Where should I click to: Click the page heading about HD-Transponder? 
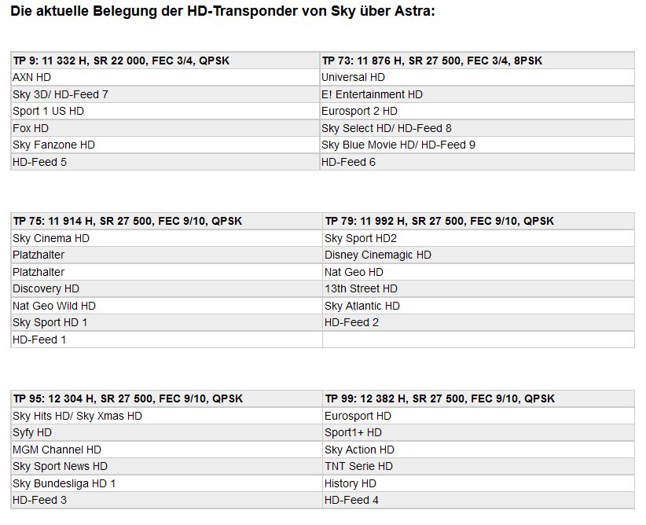point(222,11)
